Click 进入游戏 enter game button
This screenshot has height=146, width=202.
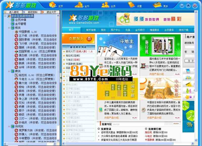click(x=13, y=12)
